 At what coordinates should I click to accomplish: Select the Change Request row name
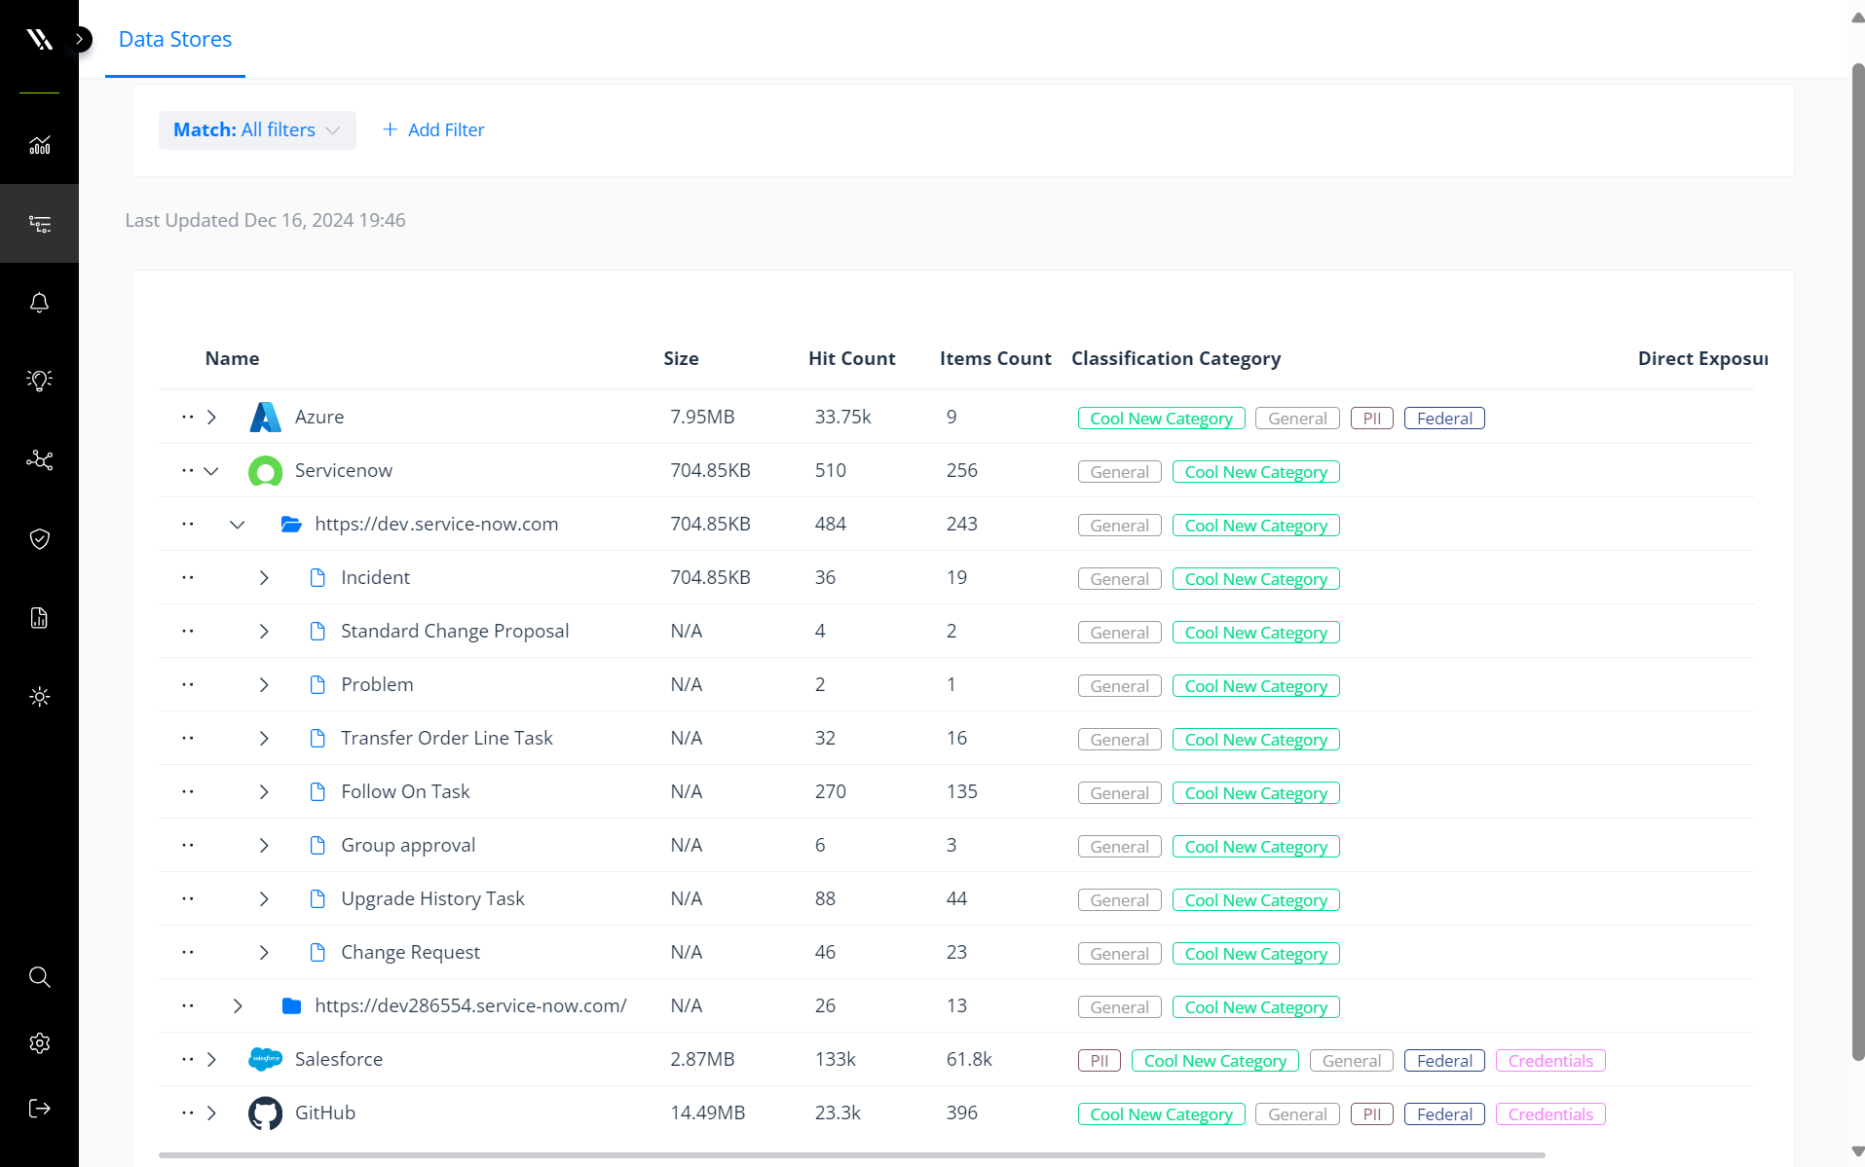(x=410, y=952)
